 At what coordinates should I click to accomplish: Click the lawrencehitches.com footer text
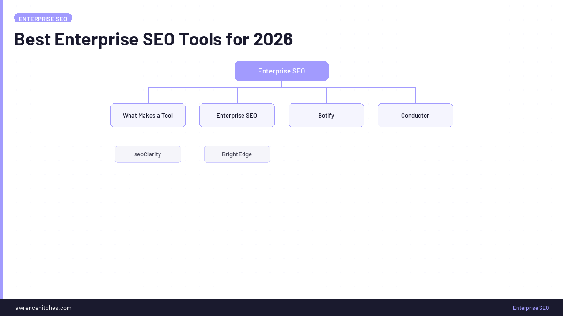[x=43, y=308]
